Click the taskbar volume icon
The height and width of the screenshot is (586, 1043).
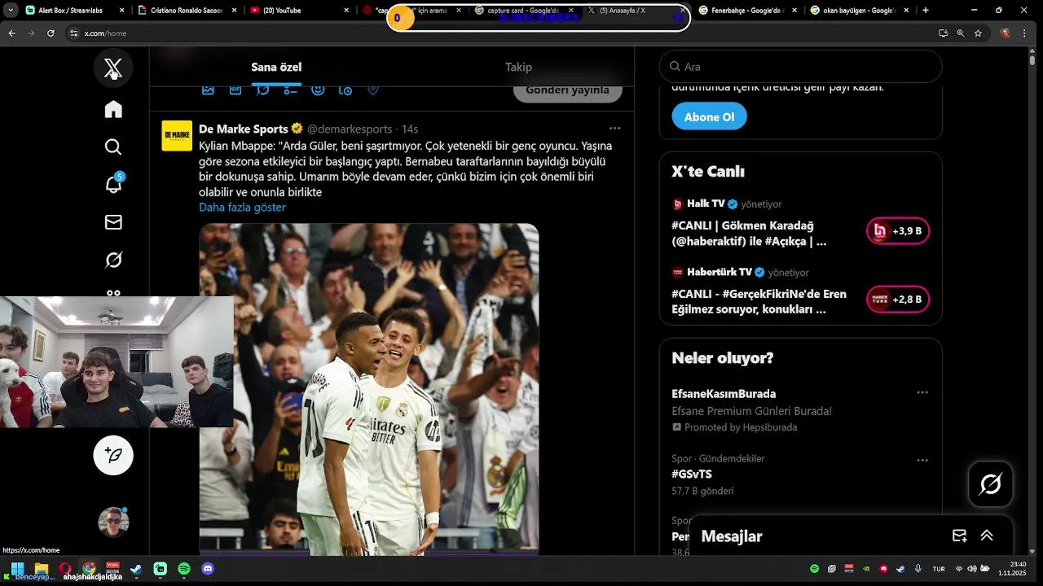point(971,569)
